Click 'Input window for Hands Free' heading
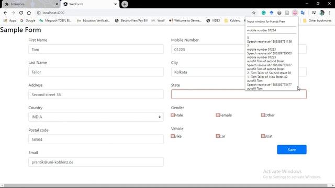 coord(266,21)
